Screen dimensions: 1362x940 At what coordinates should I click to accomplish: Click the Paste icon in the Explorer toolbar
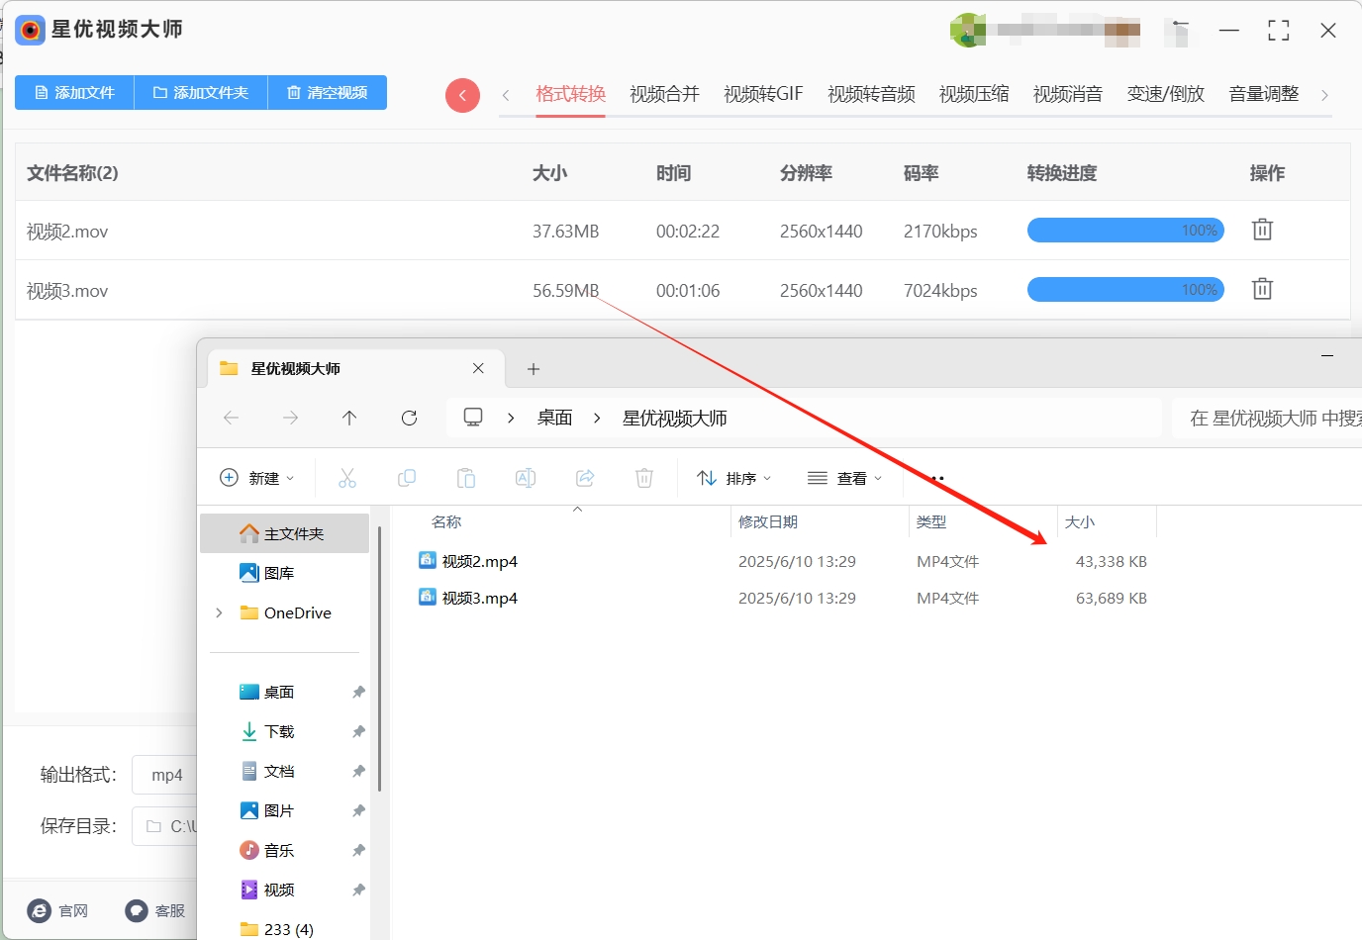pyautogui.click(x=465, y=478)
